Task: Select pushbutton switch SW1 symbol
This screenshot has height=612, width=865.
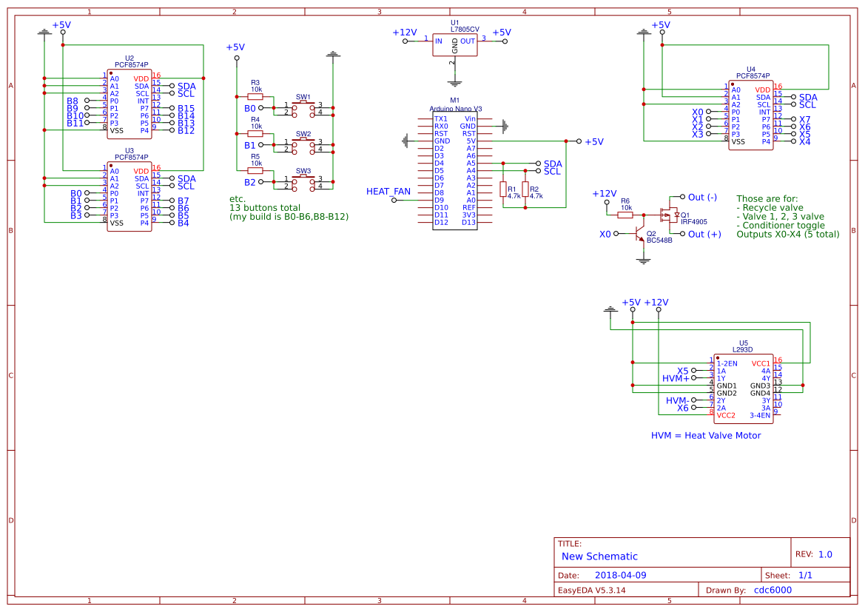Action: (303, 108)
